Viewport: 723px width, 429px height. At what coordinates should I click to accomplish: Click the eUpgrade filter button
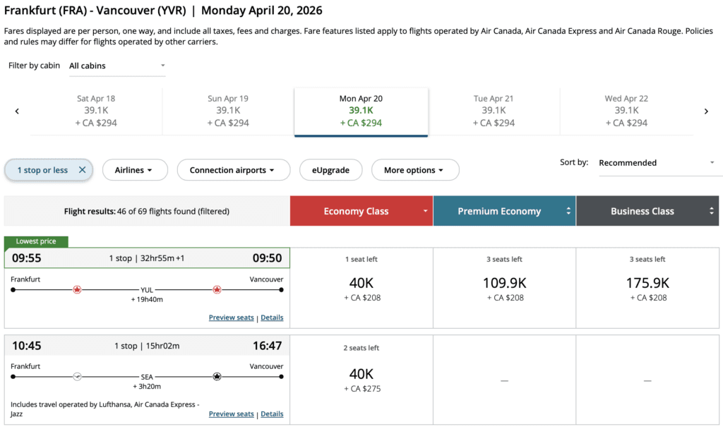[x=331, y=170]
